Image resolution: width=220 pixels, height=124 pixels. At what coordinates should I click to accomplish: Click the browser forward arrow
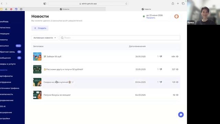(7, 3)
